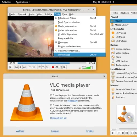
Task: Stop playback in the main player
Action: (20, 67)
